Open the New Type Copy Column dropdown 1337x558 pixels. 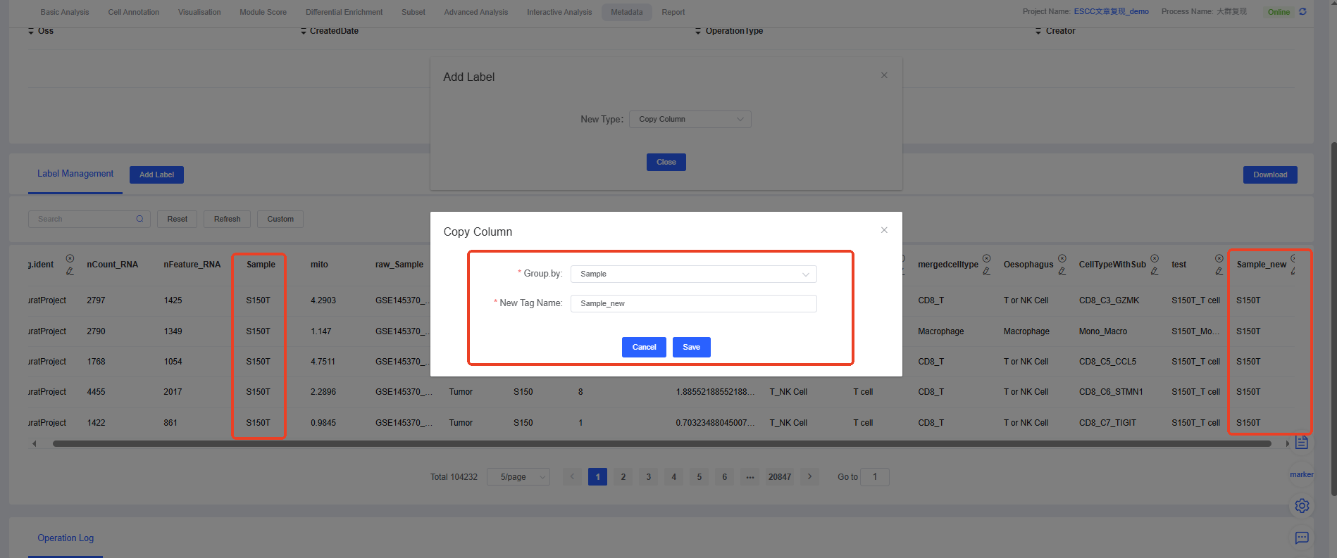[x=690, y=120]
